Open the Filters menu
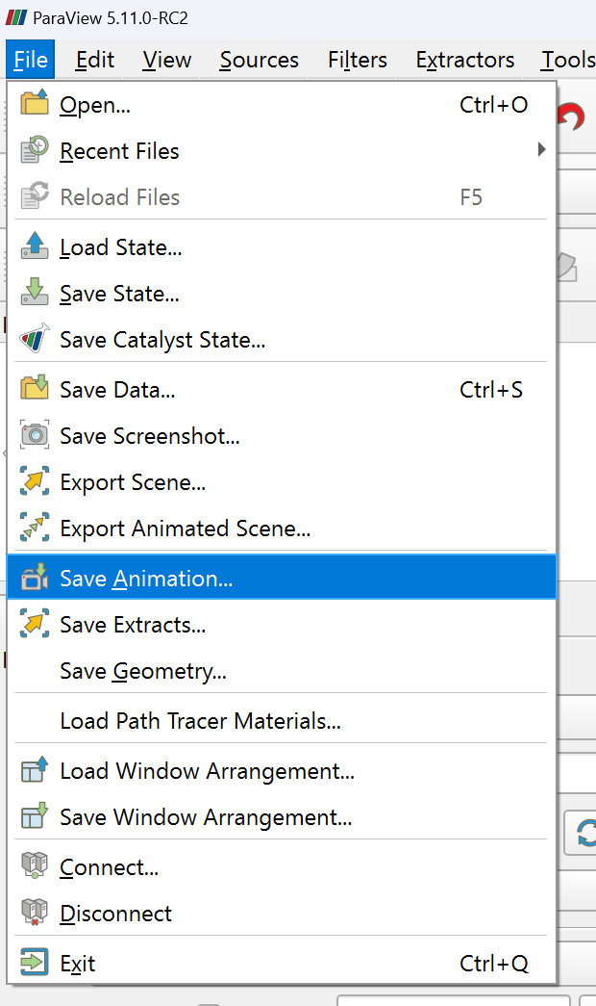The width and height of the screenshot is (596, 1006). coord(357,60)
